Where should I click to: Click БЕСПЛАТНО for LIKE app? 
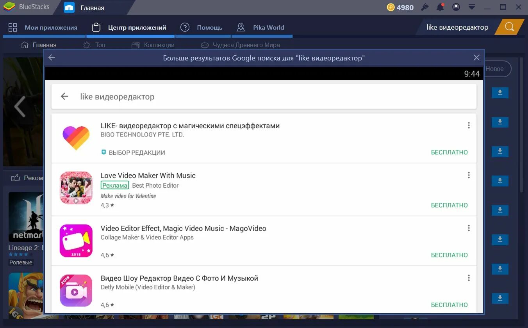[x=450, y=152]
